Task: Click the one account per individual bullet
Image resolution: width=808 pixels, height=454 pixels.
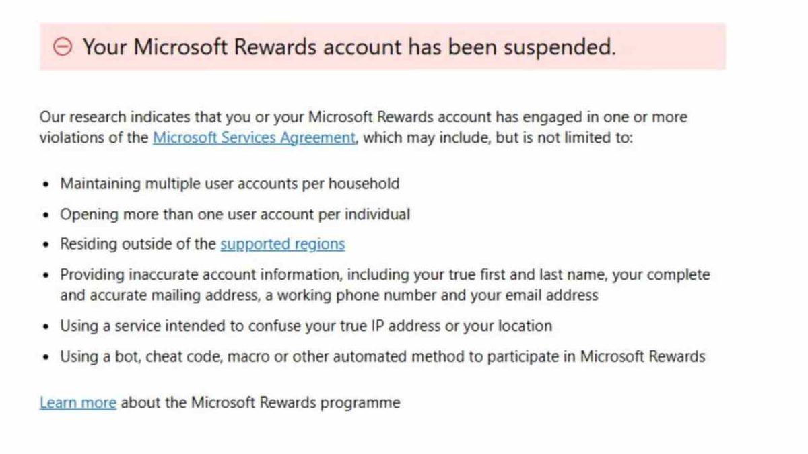Action: pyautogui.click(x=236, y=213)
